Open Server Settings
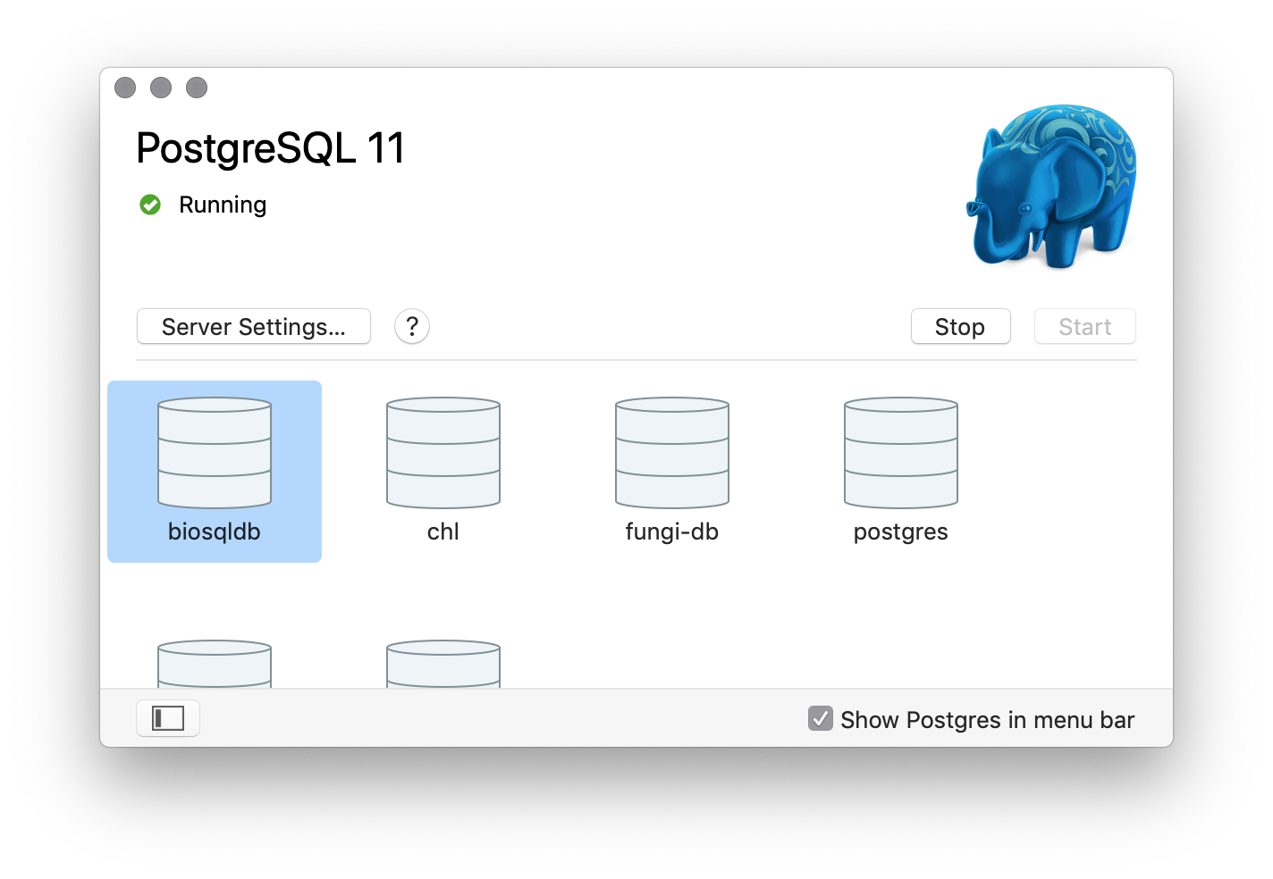Image resolution: width=1273 pixels, height=879 pixels. click(254, 327)
